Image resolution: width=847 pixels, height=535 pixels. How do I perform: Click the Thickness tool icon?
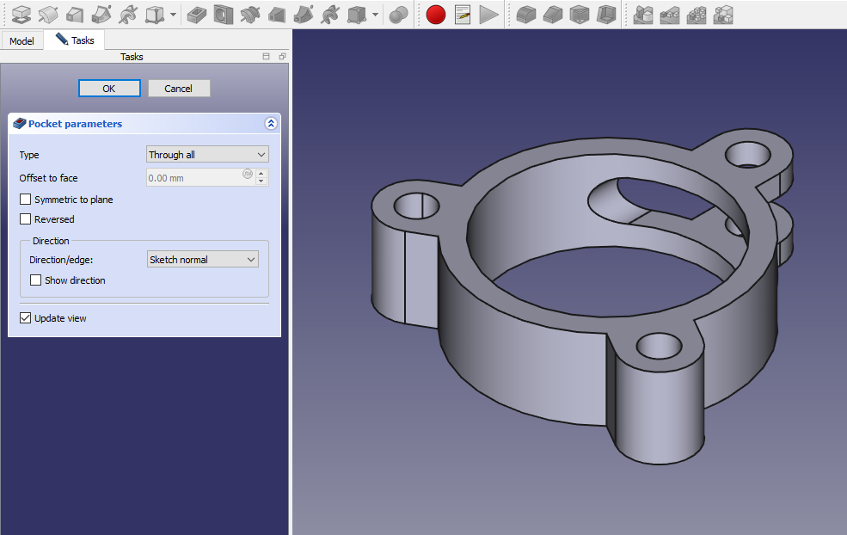[x=606, y=15]
